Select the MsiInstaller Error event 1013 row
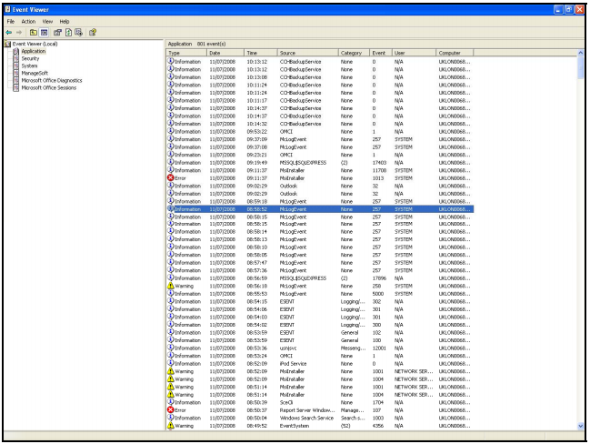Screen dimensions: 590x444 coord(320,177)
